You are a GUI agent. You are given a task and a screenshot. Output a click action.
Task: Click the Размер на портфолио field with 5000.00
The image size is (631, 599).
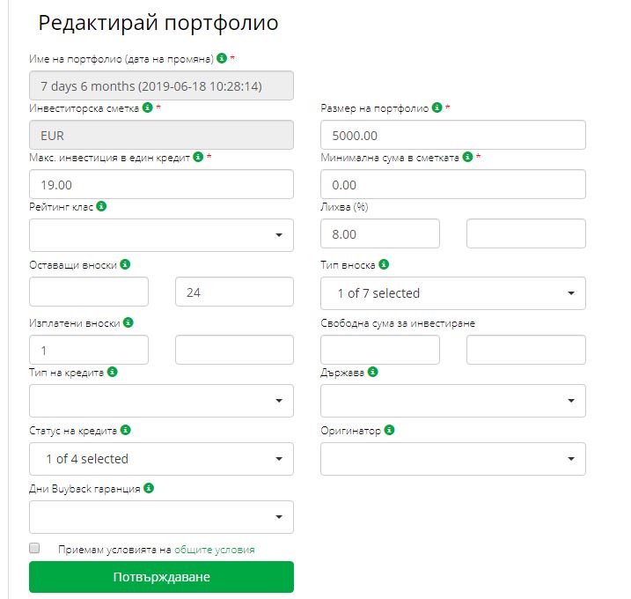[453, 135]
